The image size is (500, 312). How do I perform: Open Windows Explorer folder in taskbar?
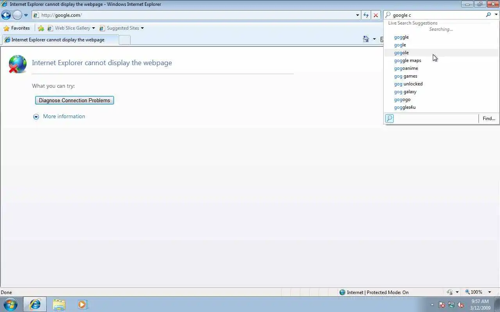click(x=59, y=304)
